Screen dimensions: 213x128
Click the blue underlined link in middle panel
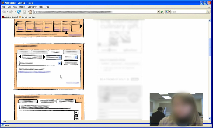pos(34,72)
